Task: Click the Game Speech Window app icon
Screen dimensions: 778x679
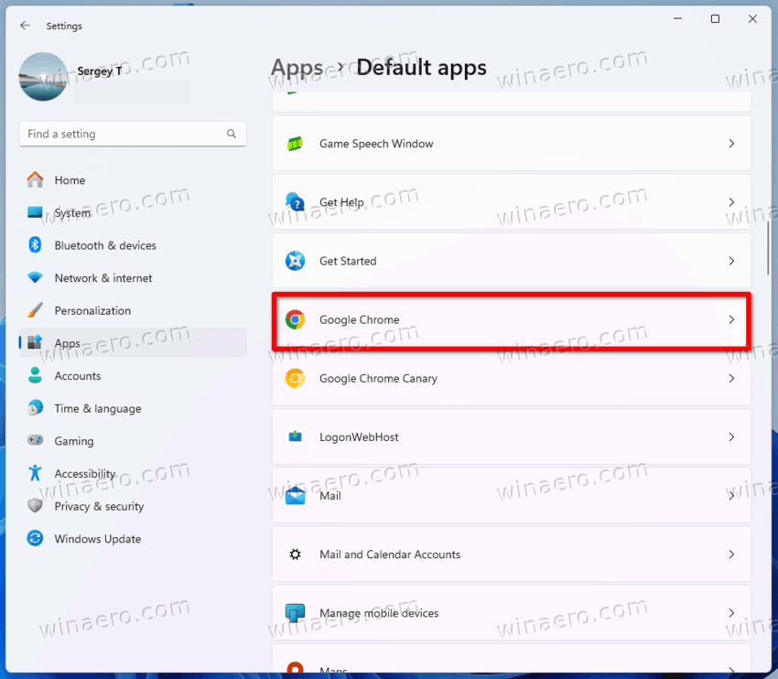Action: tap(295, 144)
